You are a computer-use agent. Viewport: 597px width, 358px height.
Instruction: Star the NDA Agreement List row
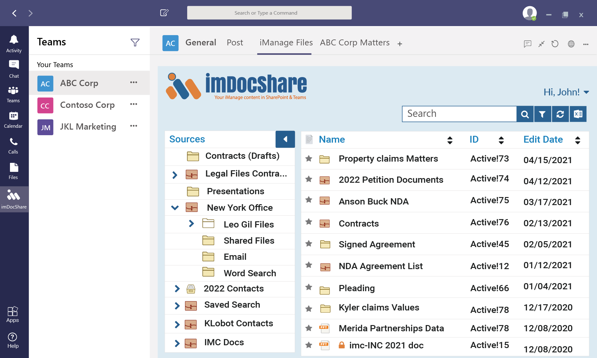(x=309, y=265)
